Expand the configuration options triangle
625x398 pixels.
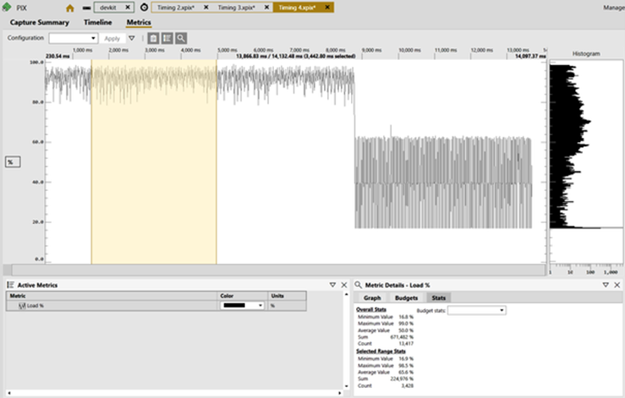132,38
